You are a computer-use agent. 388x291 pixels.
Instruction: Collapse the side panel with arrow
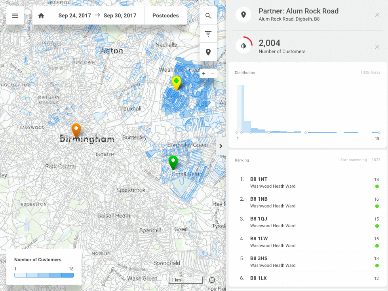click(221, 146)
